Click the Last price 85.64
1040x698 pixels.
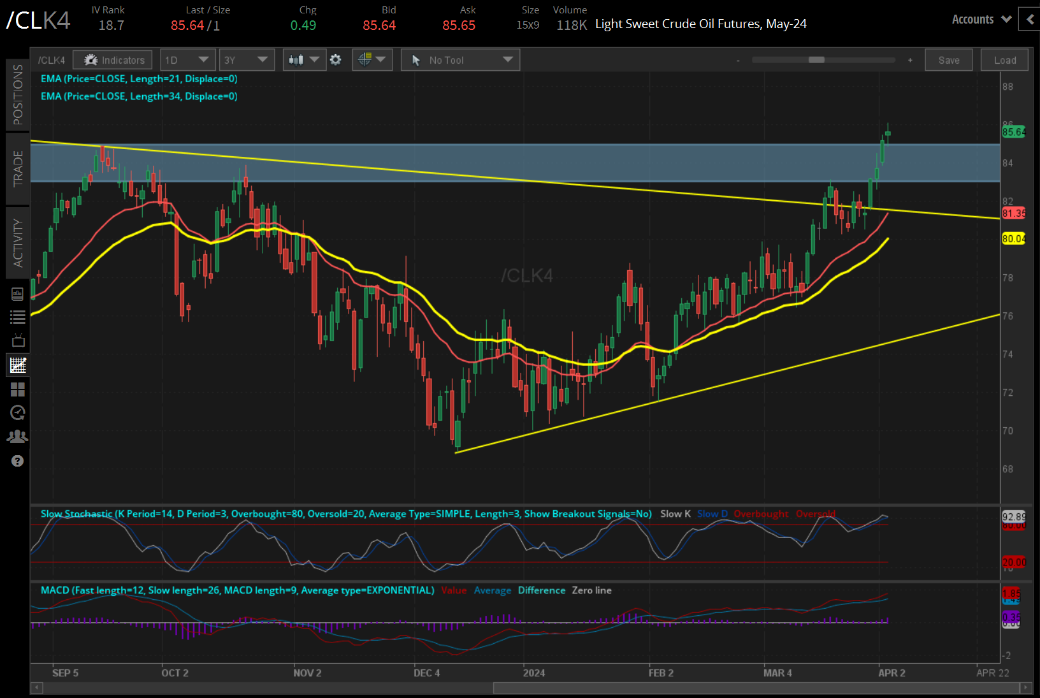click(187, 25)
